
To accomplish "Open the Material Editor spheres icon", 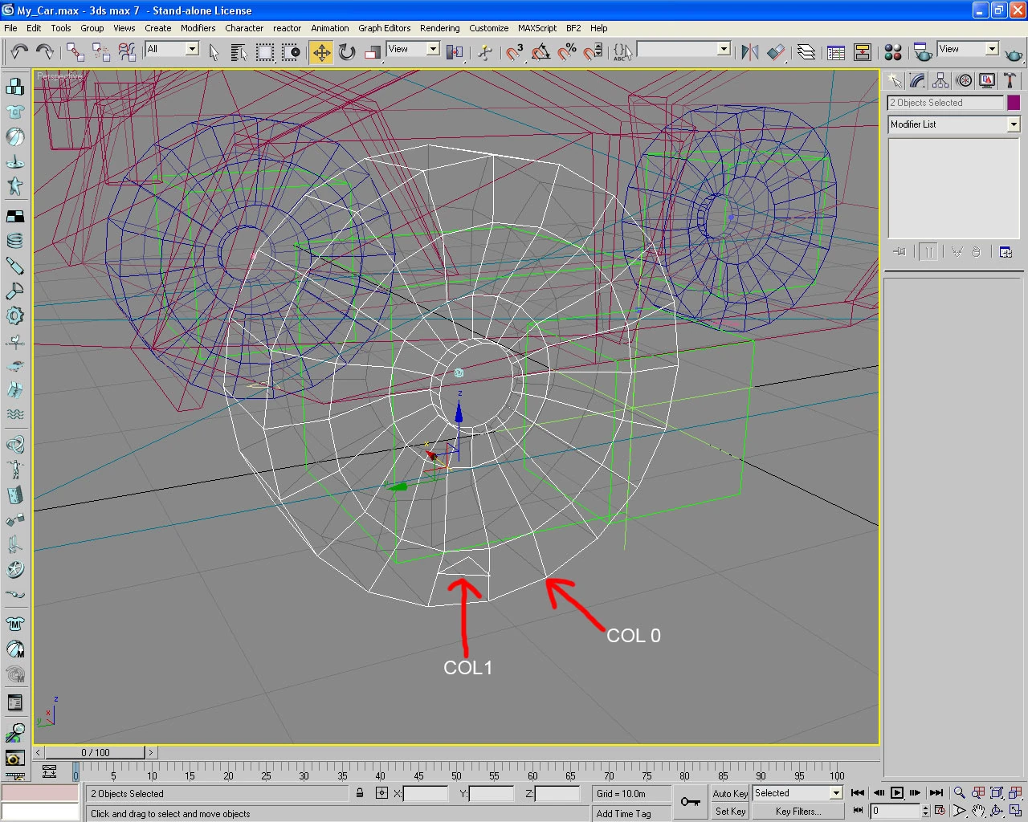I will 892,52.
